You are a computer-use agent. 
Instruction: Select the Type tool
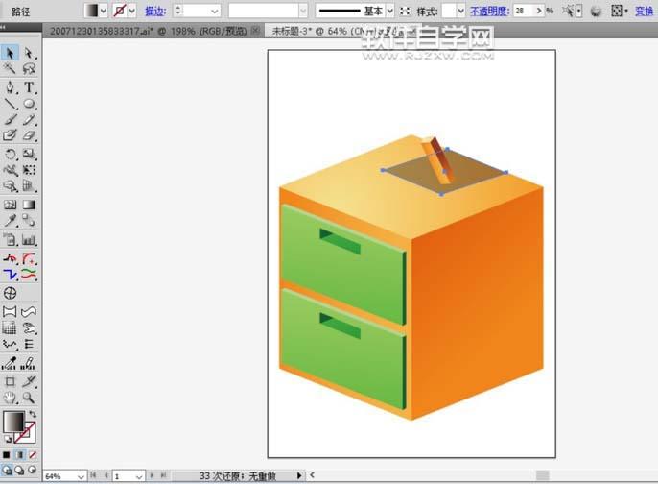tap(29, 87)
